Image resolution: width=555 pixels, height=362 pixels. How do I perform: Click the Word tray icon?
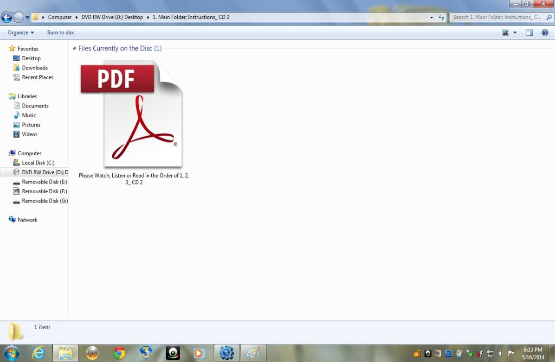[438, 353]
